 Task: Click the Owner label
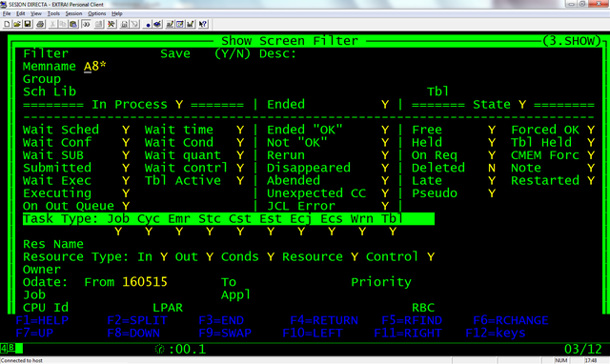click(x=42, y=270)
